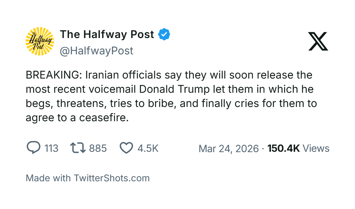Click the 885 reposts count

click(x=98, y=148)
